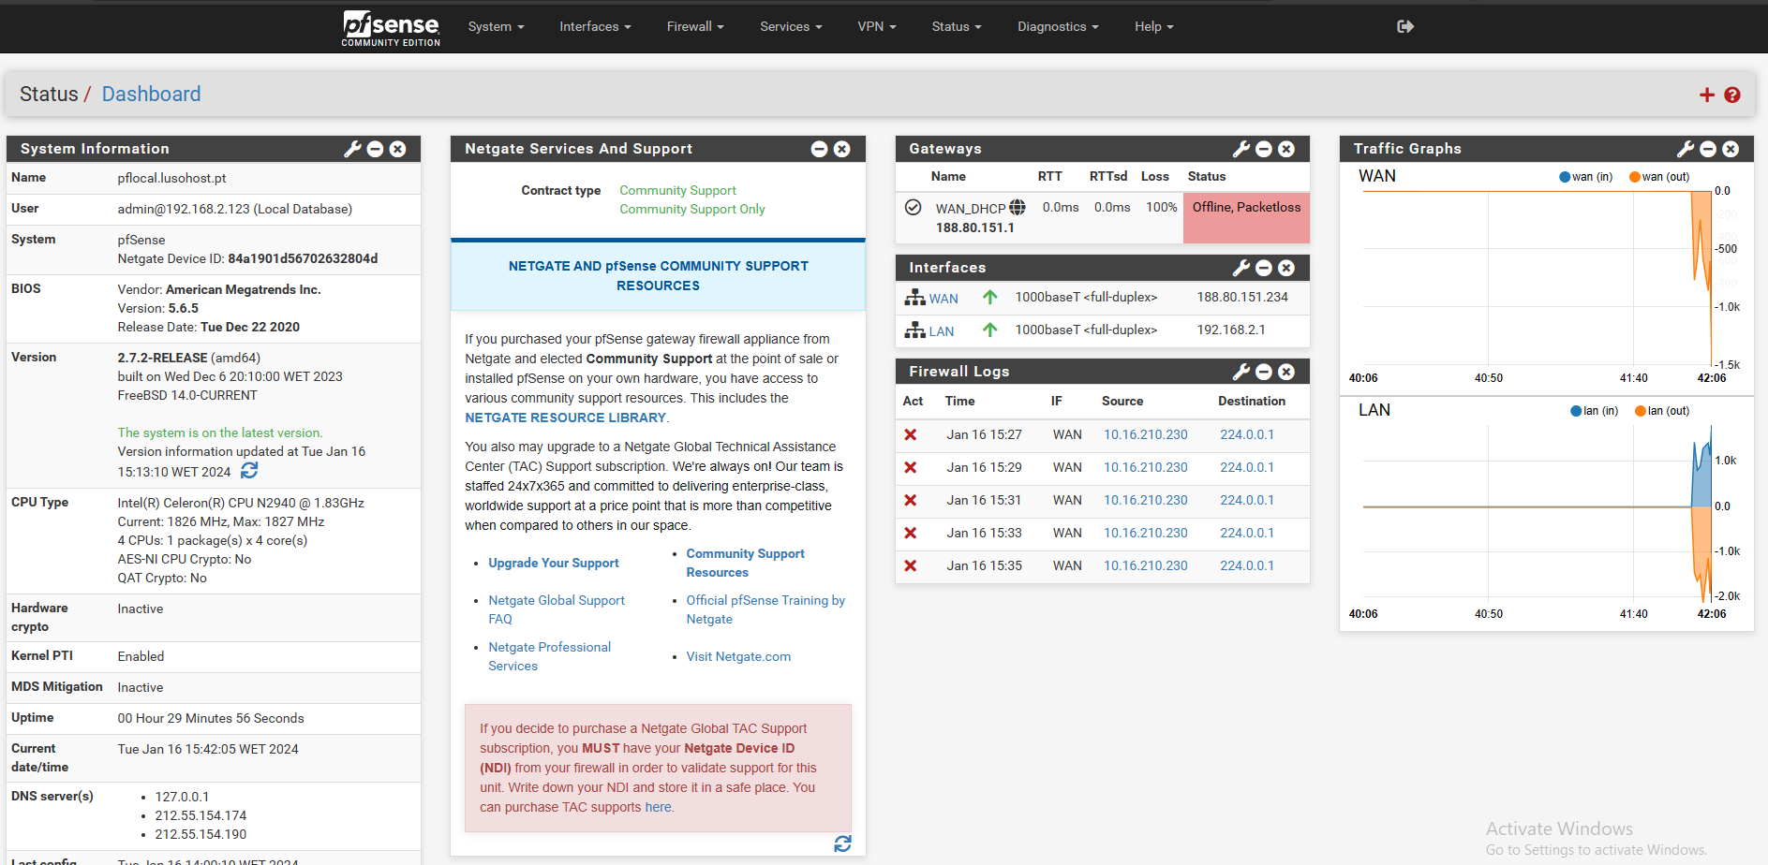
Task: Open the Help dropdown menu
Action: (1154, 26)
